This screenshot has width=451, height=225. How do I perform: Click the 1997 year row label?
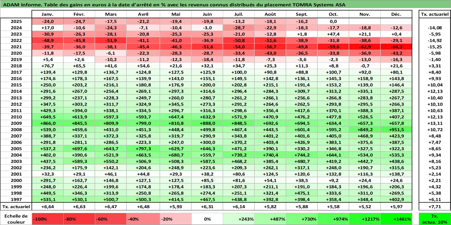[16, 199]
